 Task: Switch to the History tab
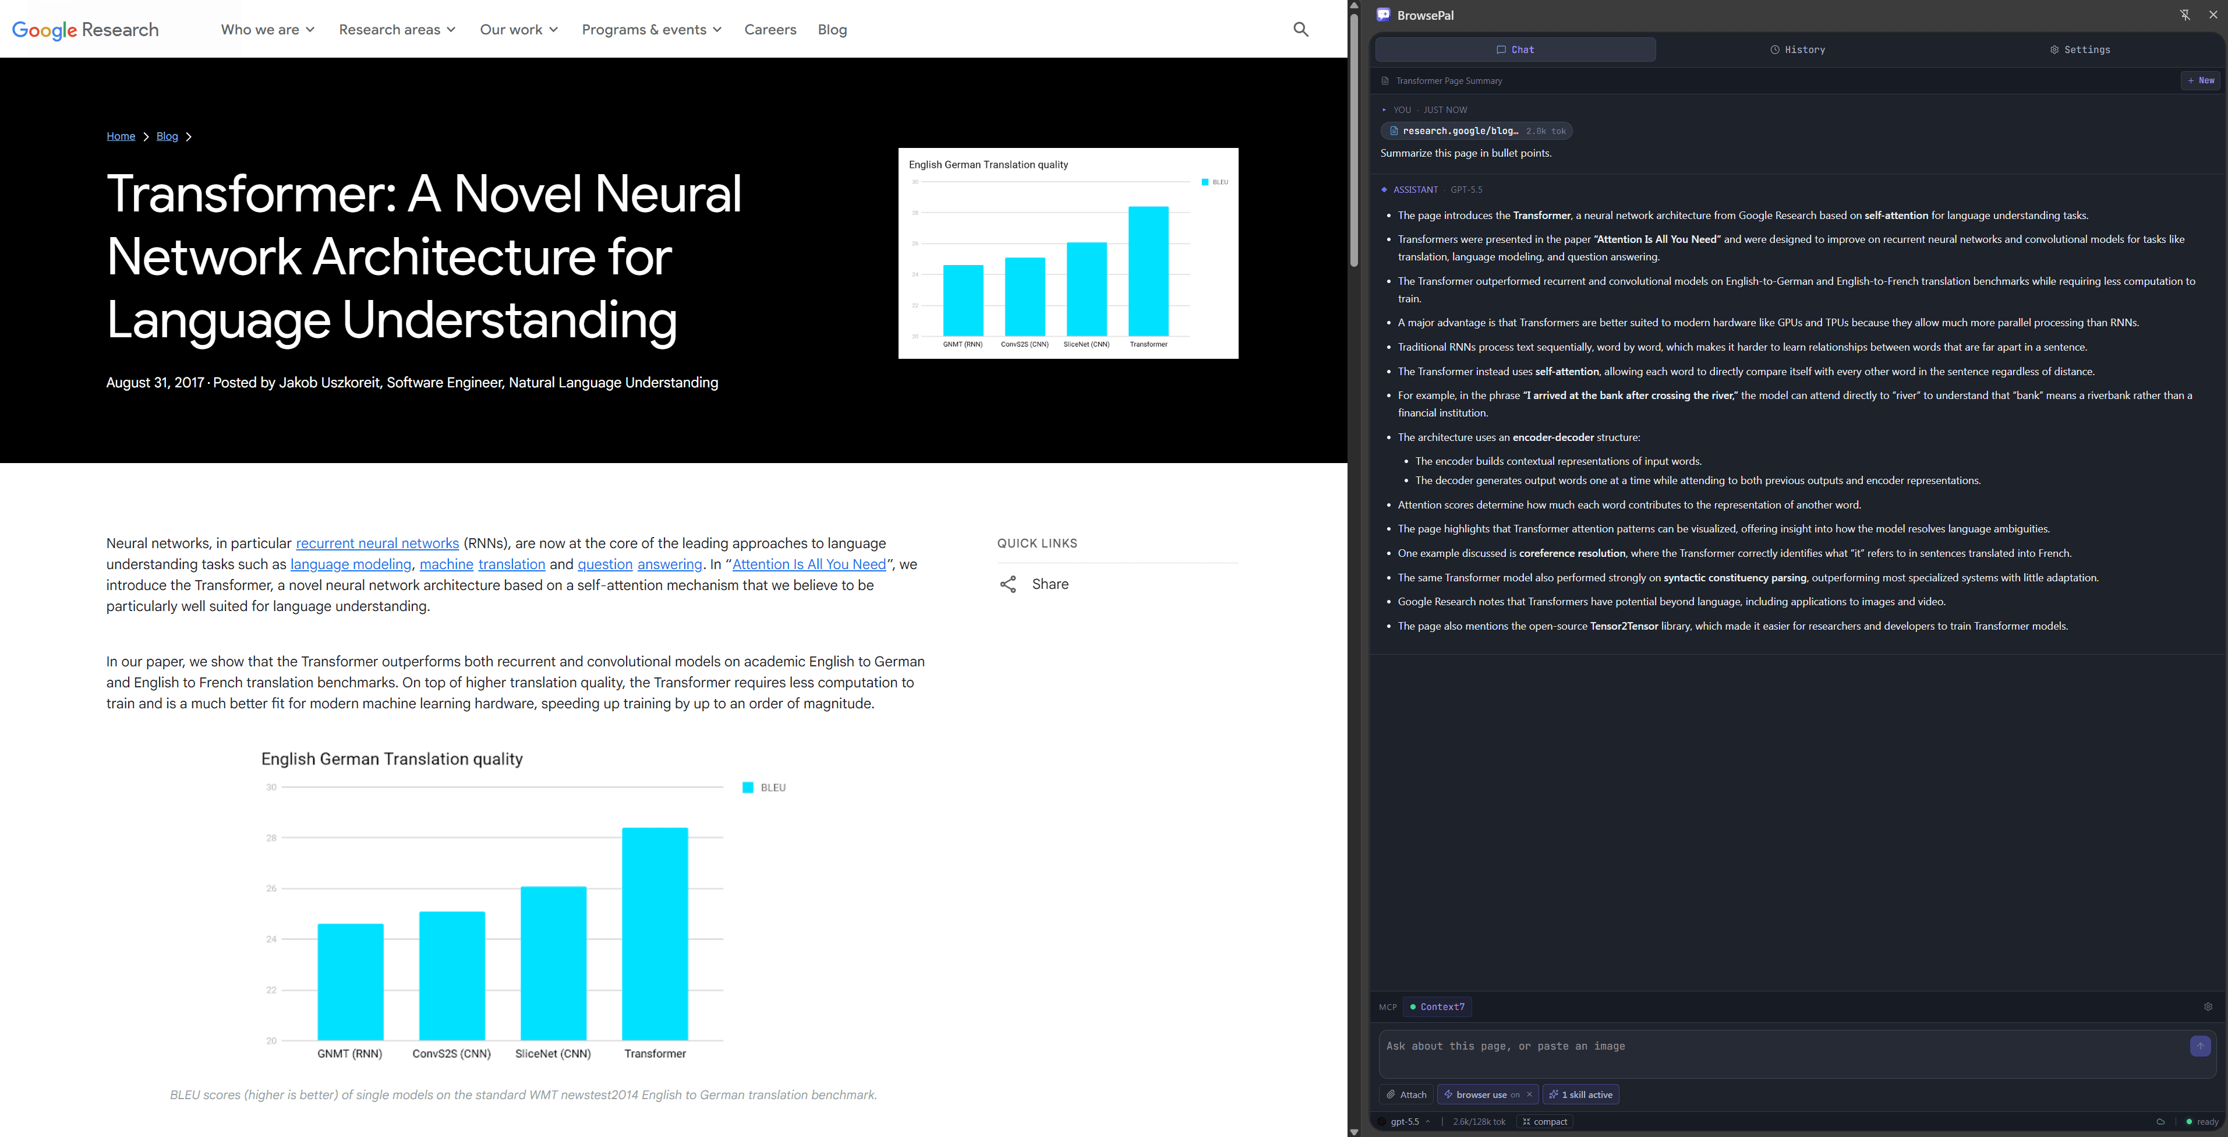[1798, 50]
